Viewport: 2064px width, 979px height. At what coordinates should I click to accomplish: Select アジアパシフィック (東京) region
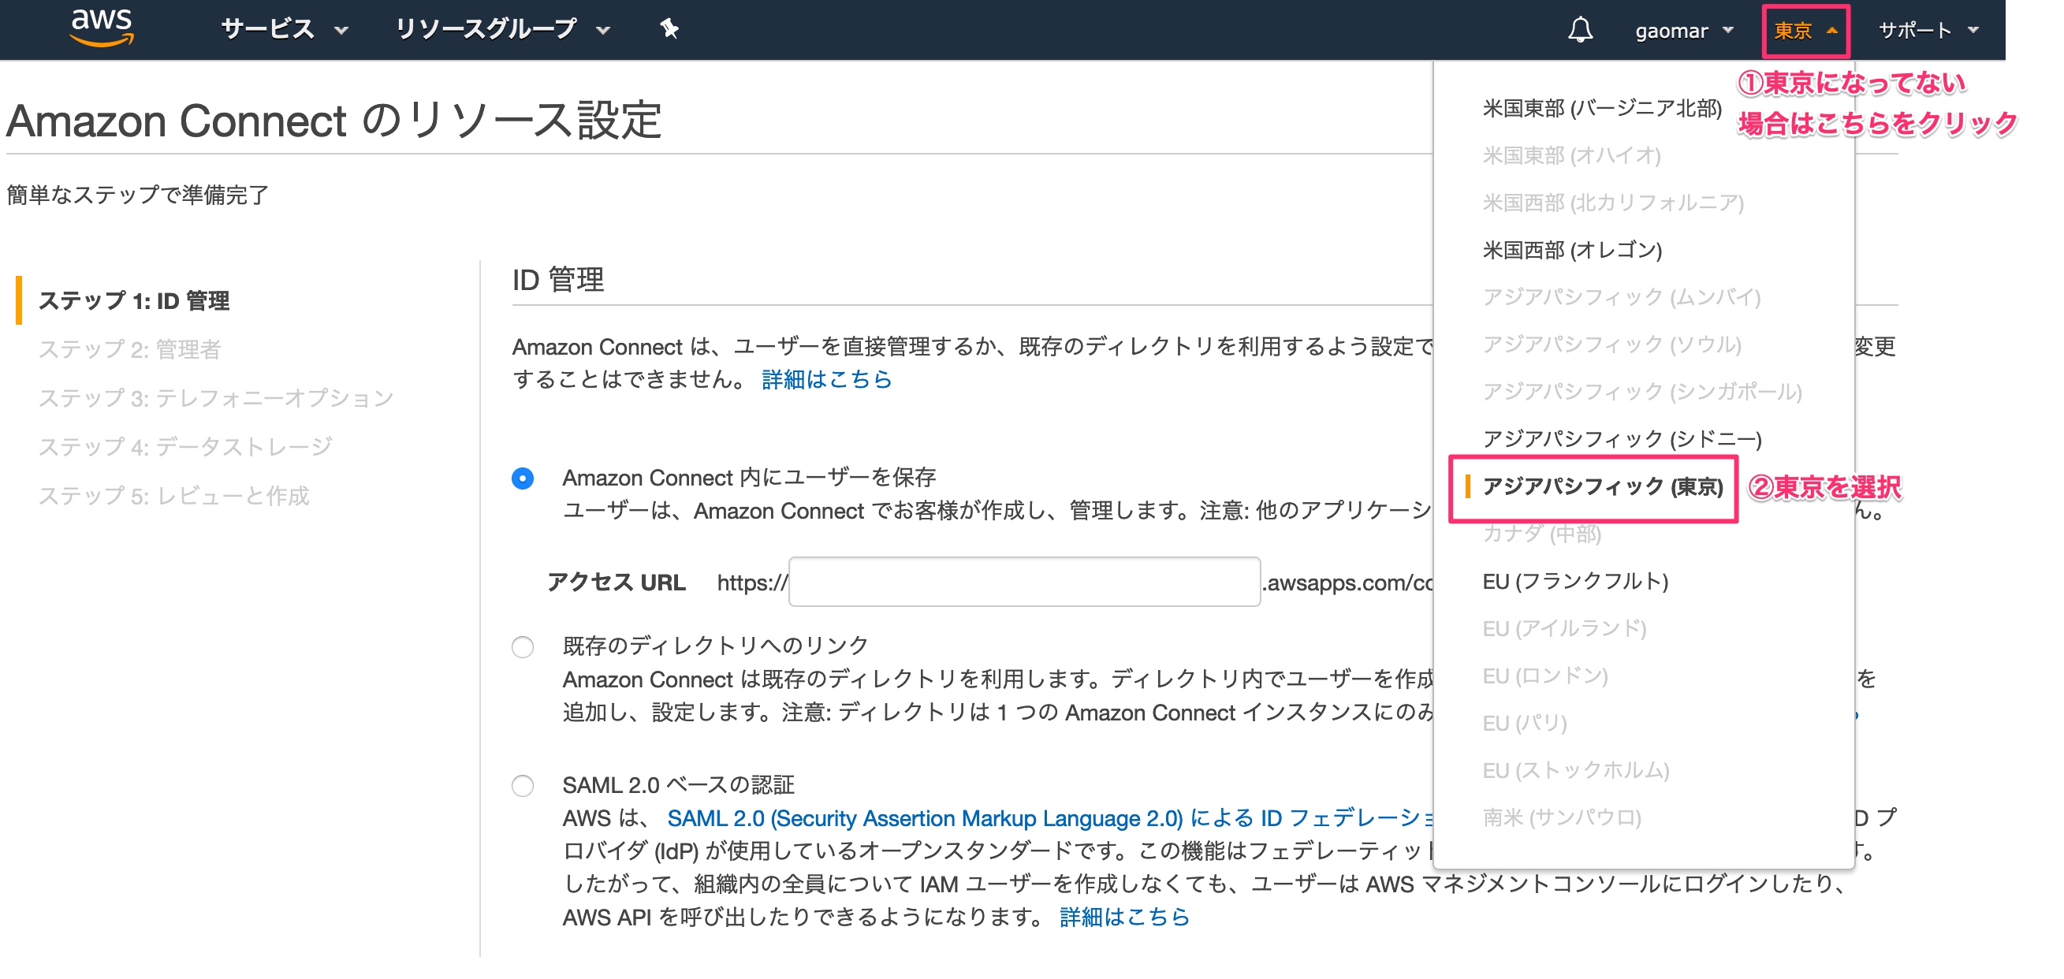[1601, 486]
